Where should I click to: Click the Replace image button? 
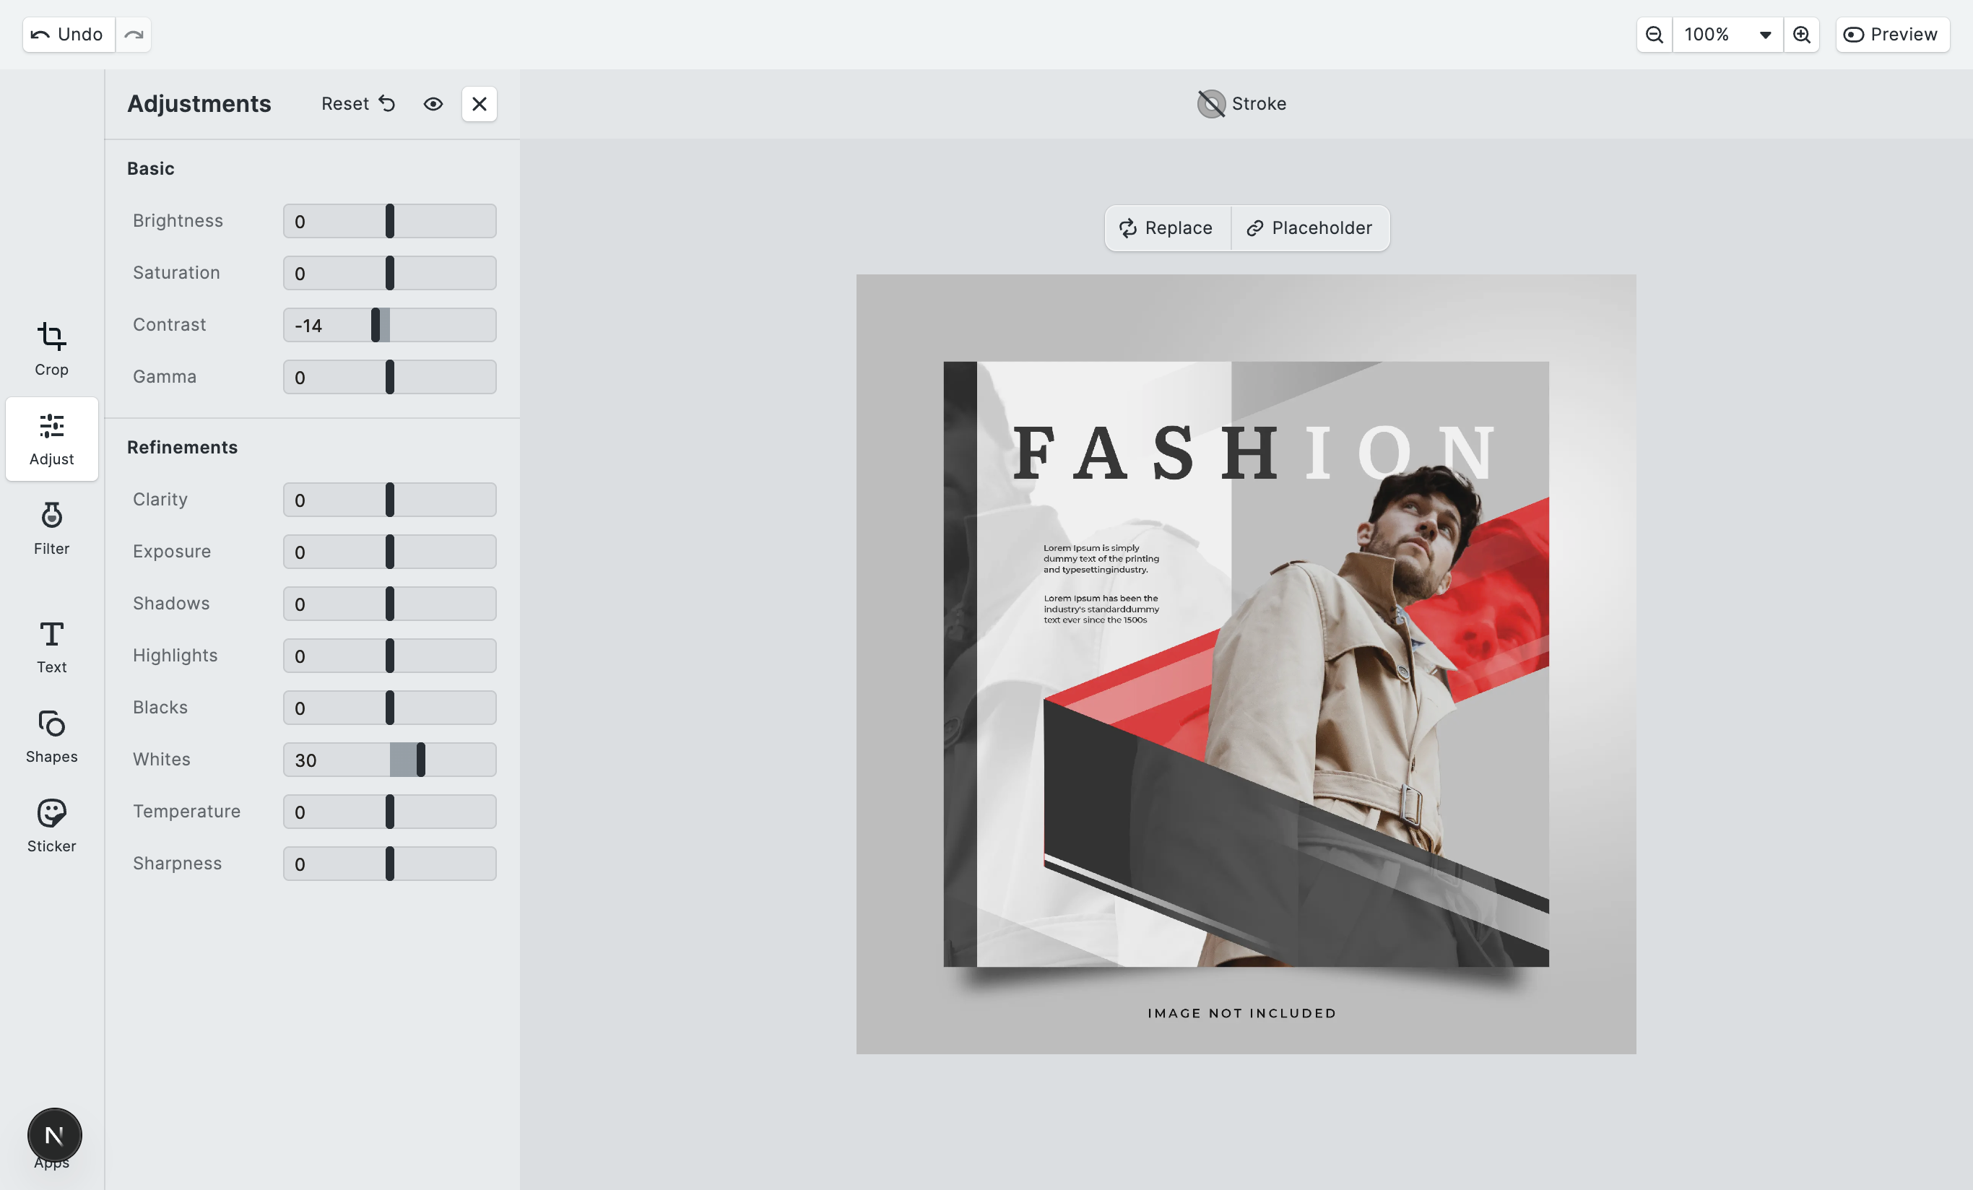[x=1166, y=228]
